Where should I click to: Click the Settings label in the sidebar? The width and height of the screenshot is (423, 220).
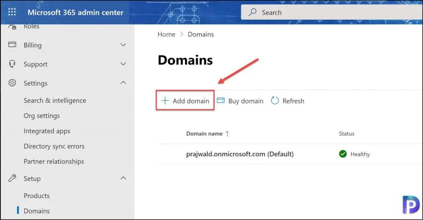(x=36, y=83)
